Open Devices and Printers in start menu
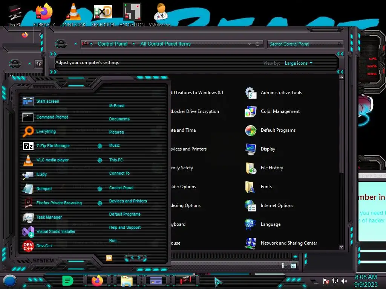 coord(128,201)
